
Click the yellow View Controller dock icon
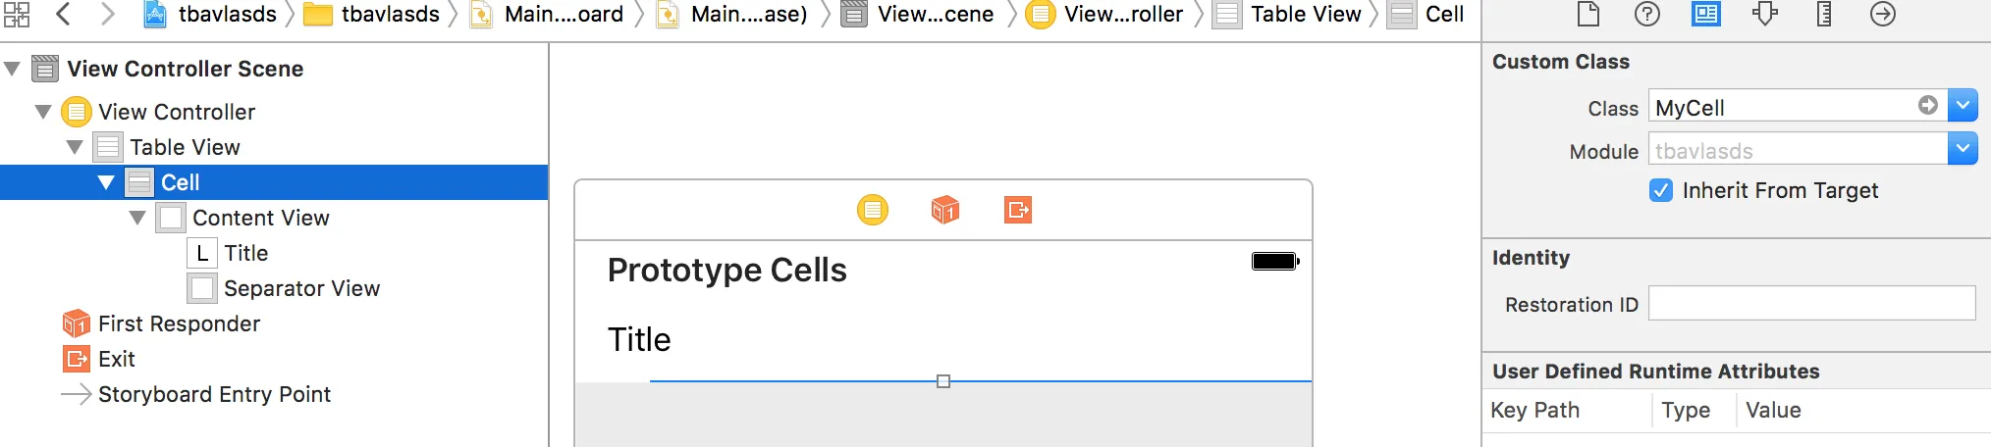[872, 210]
